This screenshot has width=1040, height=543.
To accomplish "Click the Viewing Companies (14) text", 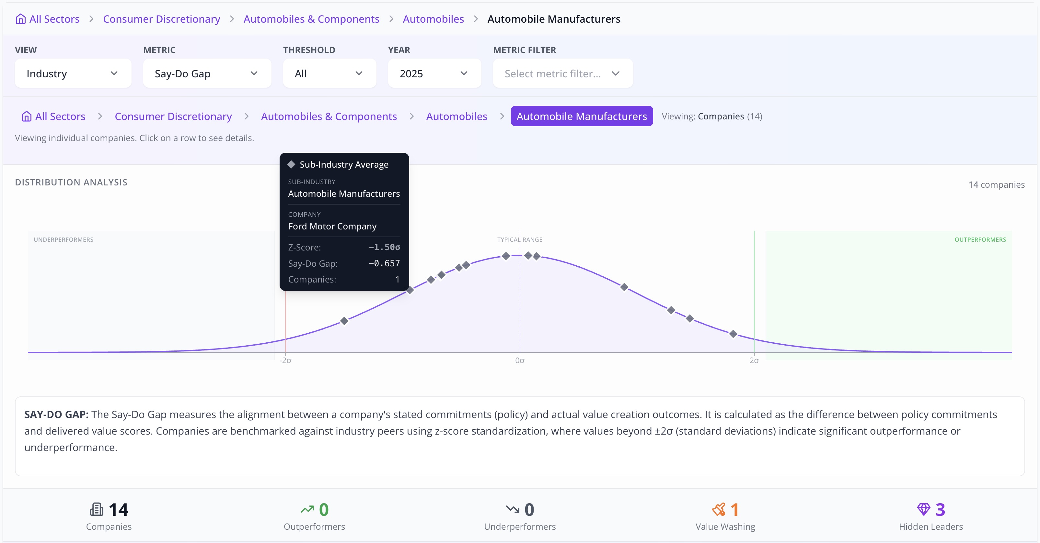I will 712,116.
